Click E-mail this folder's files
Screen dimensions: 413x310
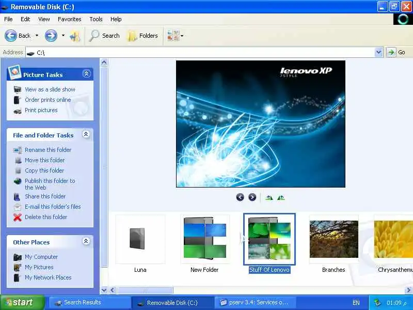click(53, 206)
